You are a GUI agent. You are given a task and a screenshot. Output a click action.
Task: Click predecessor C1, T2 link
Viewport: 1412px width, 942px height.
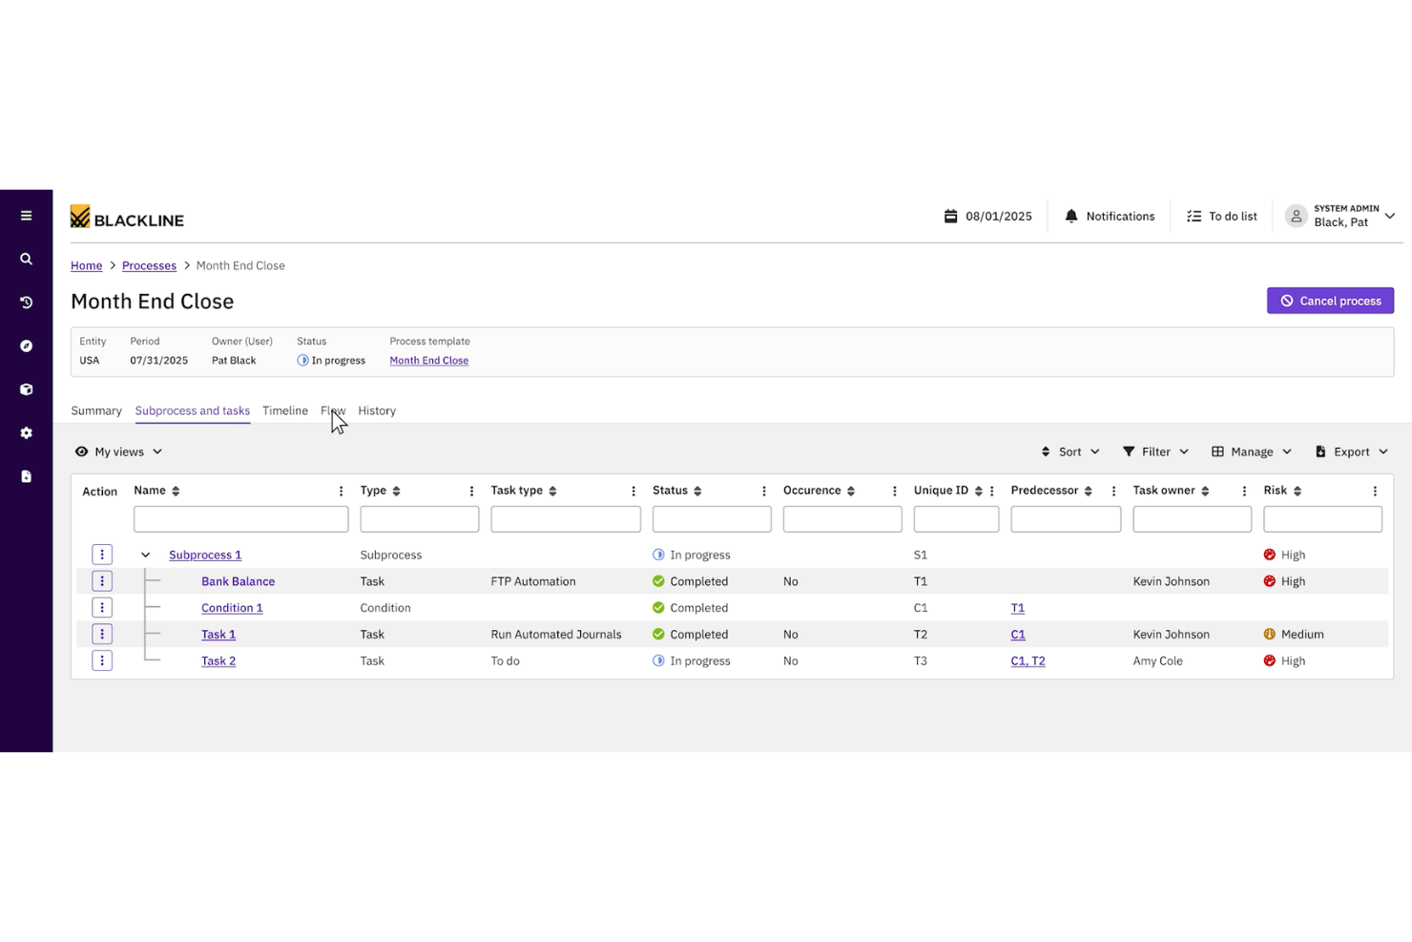pyautogui.click(x=1028, y=660)
